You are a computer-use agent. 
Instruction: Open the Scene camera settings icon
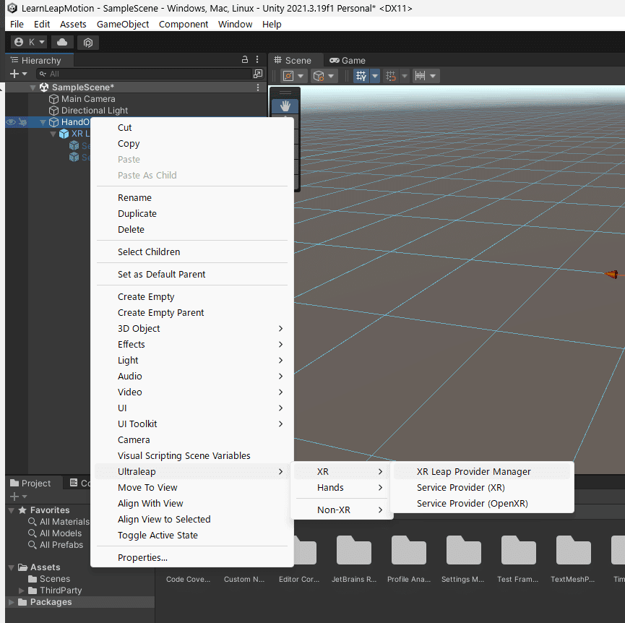288,75
